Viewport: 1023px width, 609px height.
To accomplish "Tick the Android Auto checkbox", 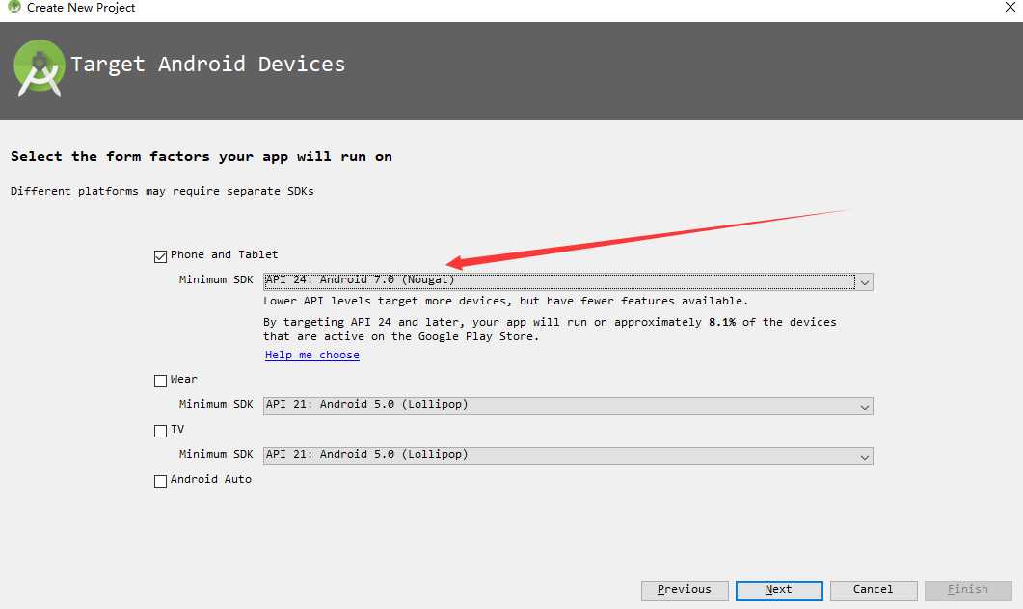I will [x=160, y=481].
